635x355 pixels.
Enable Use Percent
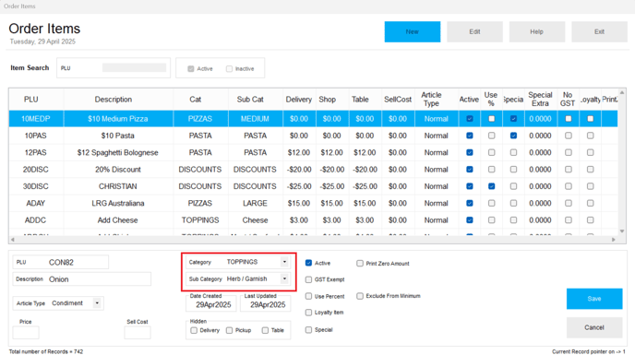[308, 296]
